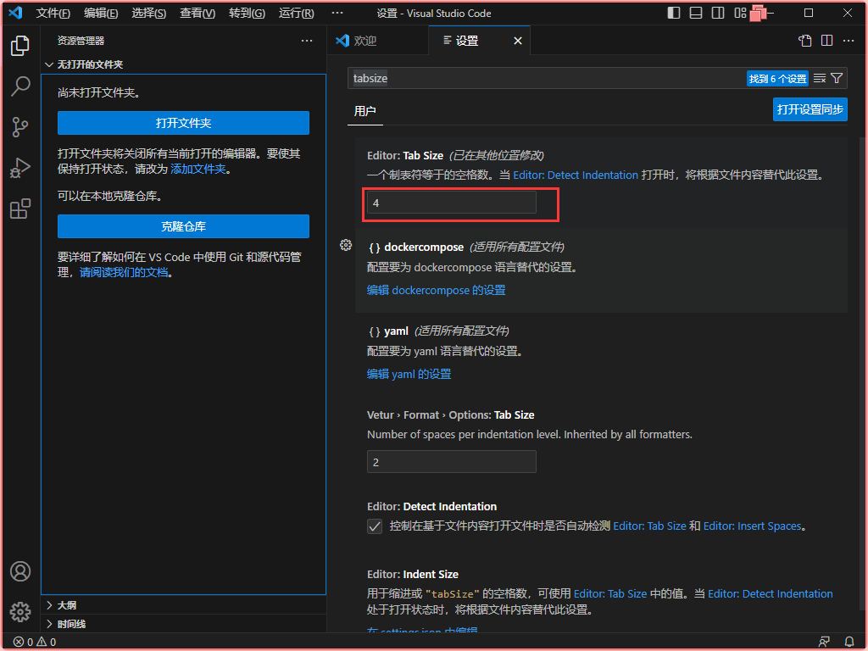The image size is (868, 651).
Task: Follow the Editor: Insert Spaces link
Action: coord(753,526)
